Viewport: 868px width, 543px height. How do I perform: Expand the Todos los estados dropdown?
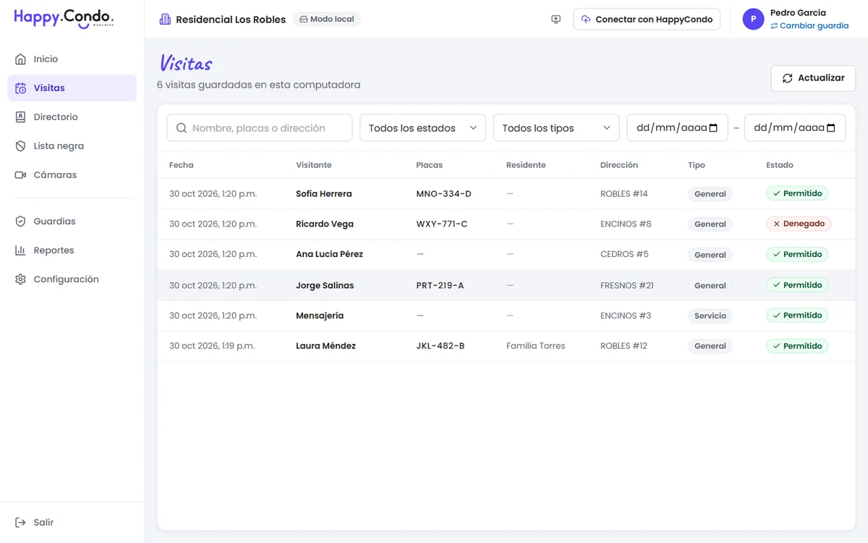coord(422,128)
